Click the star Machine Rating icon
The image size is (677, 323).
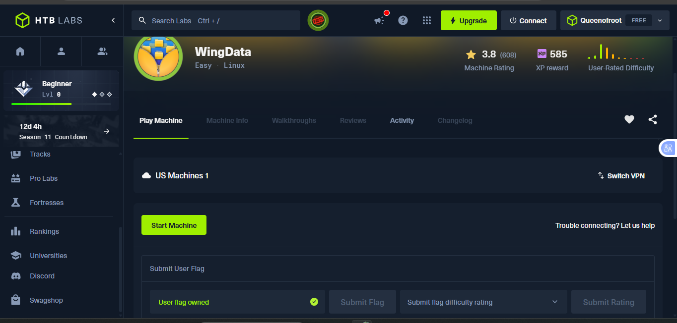(x=471, y=54)
